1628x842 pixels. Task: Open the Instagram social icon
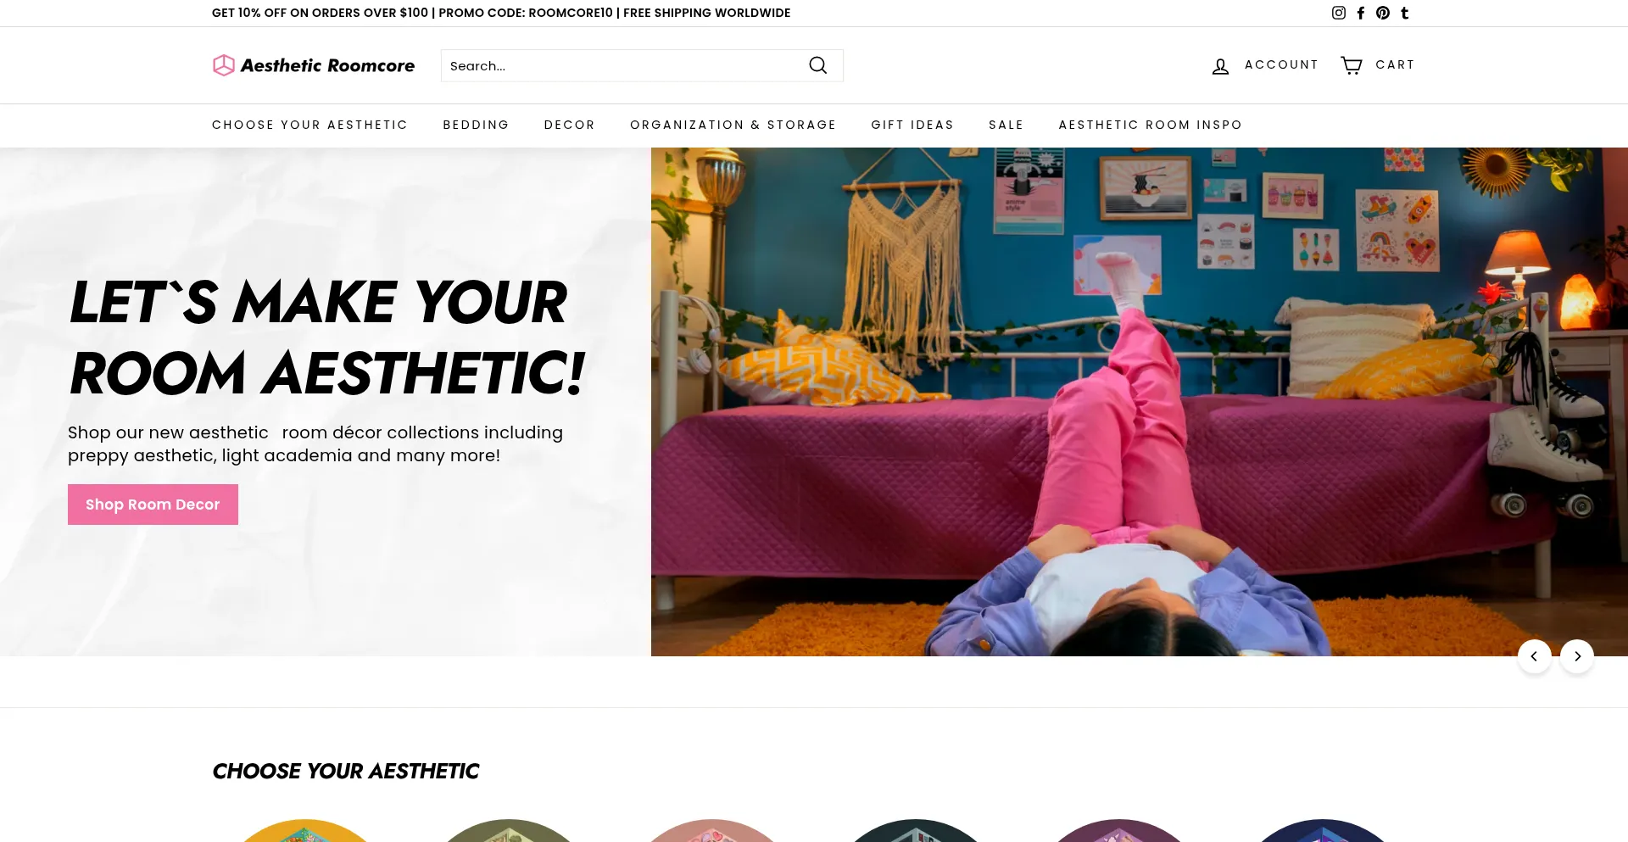coord(1338,13)
